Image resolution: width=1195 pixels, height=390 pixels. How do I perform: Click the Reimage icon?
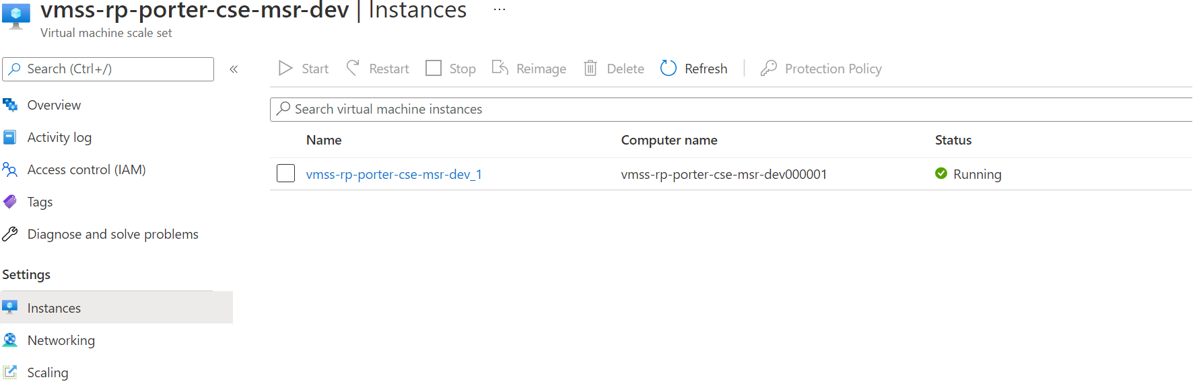(500, 68)
